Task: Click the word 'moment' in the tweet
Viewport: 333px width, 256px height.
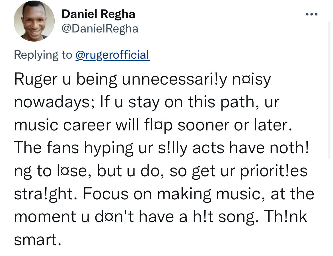Action: [x=45, y=217]
